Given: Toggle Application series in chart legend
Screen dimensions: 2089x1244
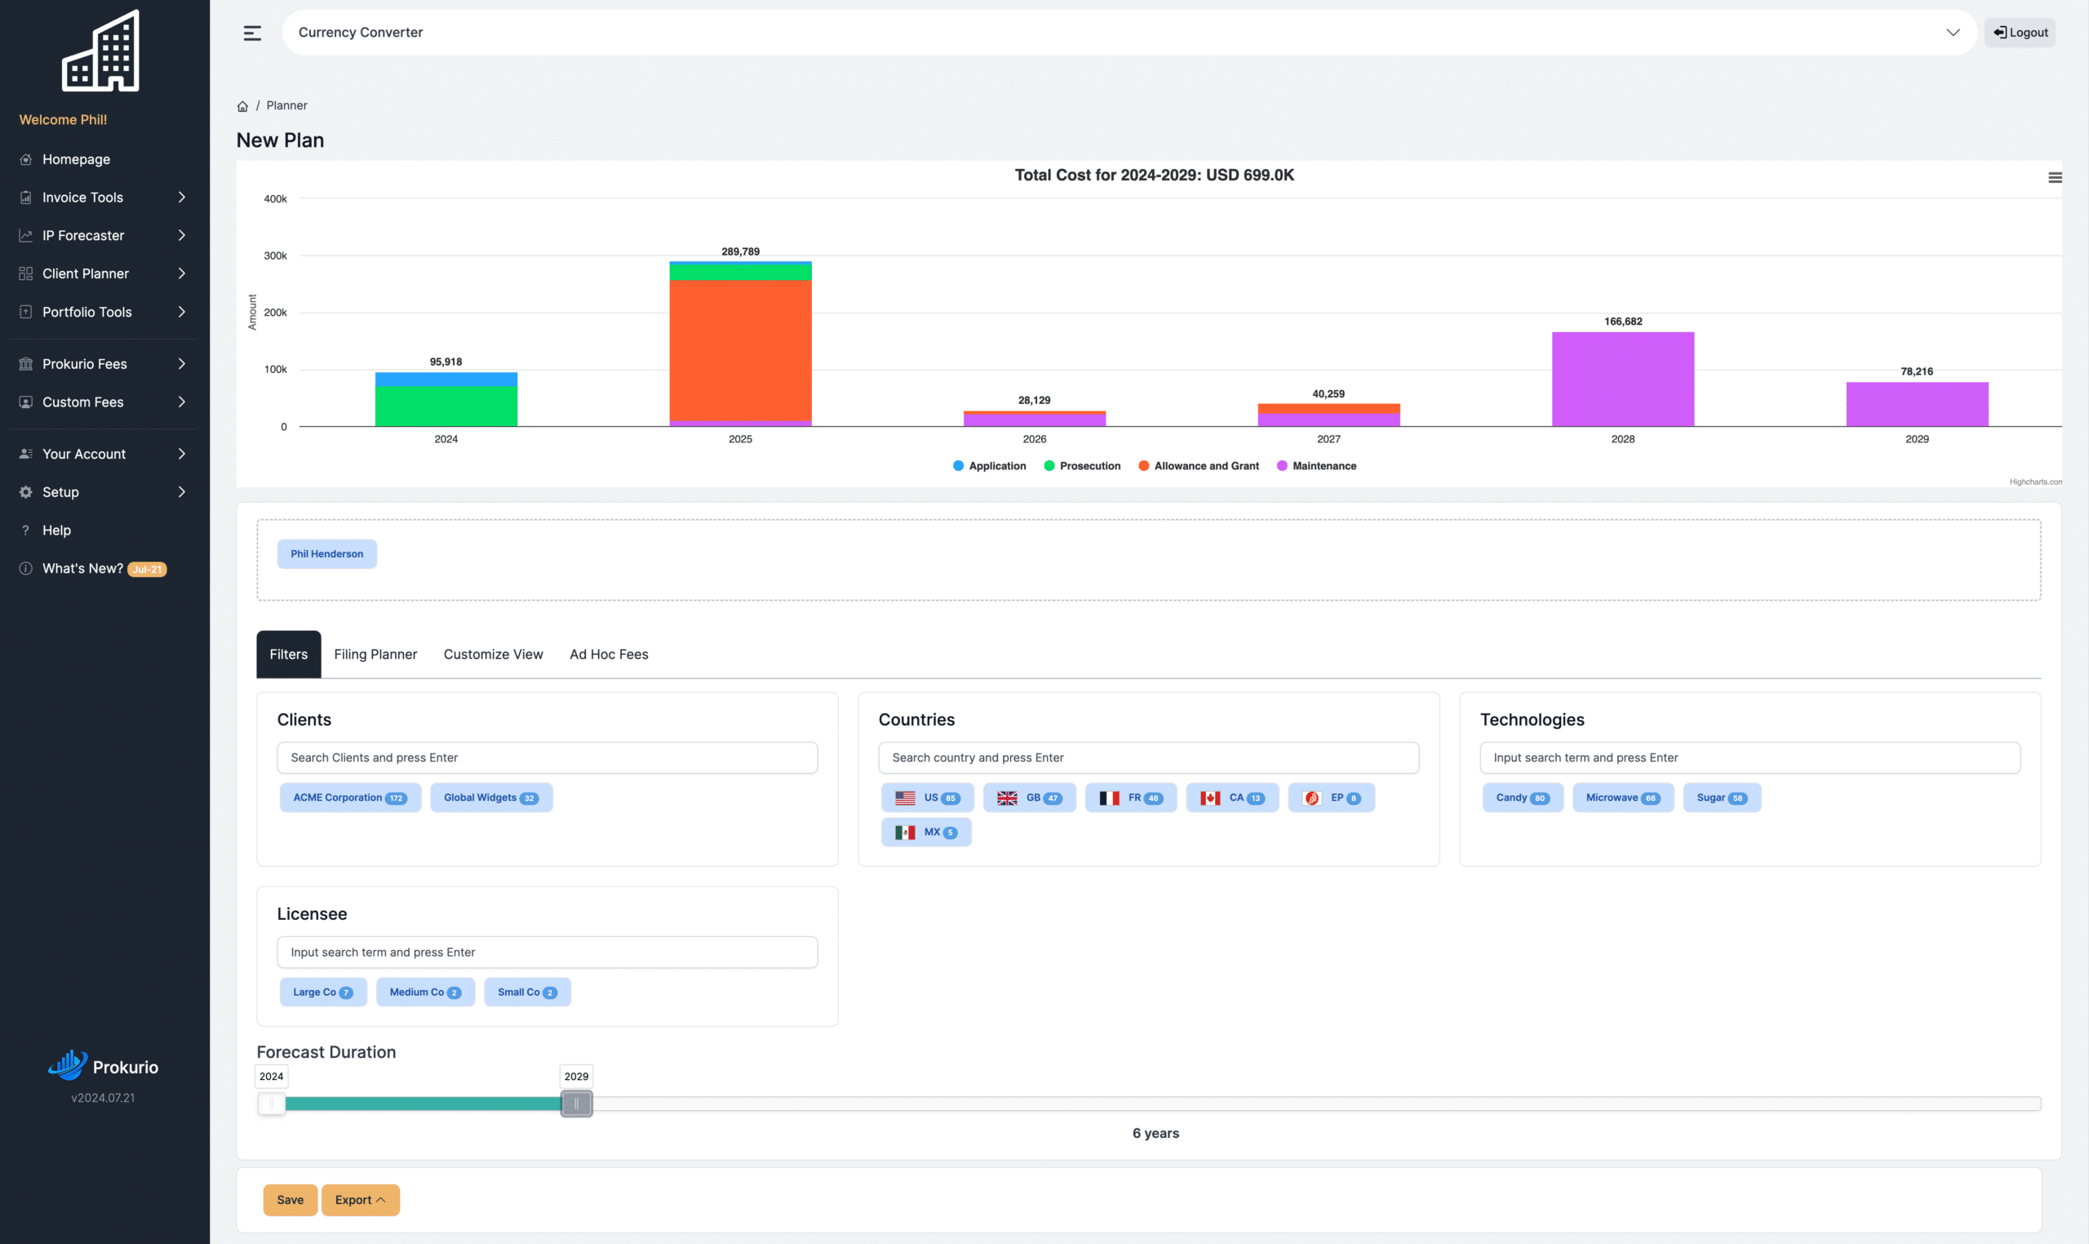Looking at the screenshot, I should click(989, 466).
